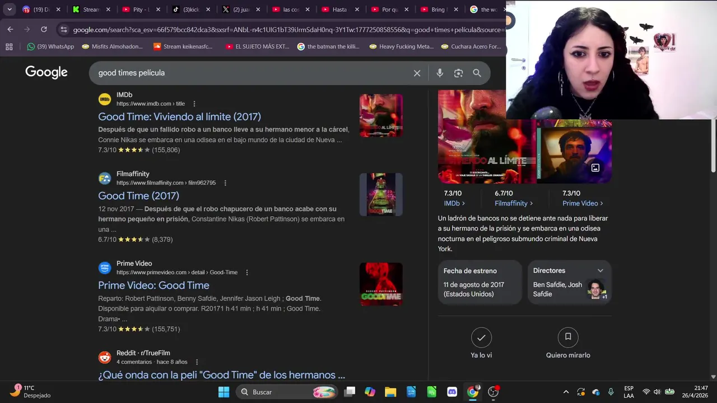Viewport: 717px width, 403px height.
Task: Open Prime Video: Good Time result
Action: 153,285
